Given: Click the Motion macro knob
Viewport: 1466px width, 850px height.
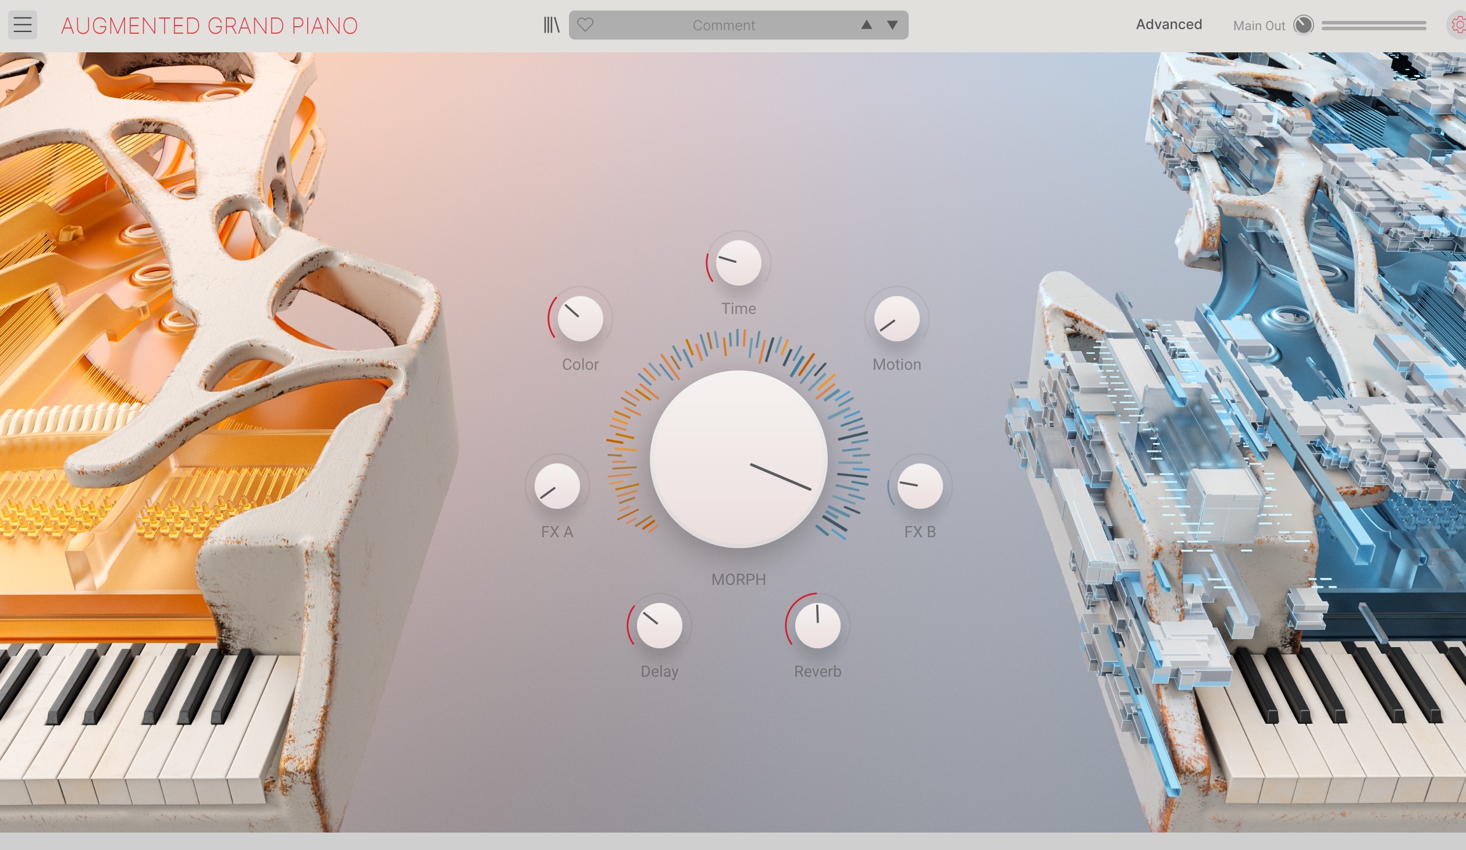Looking at the screenshot, I should tap(896, 319).
